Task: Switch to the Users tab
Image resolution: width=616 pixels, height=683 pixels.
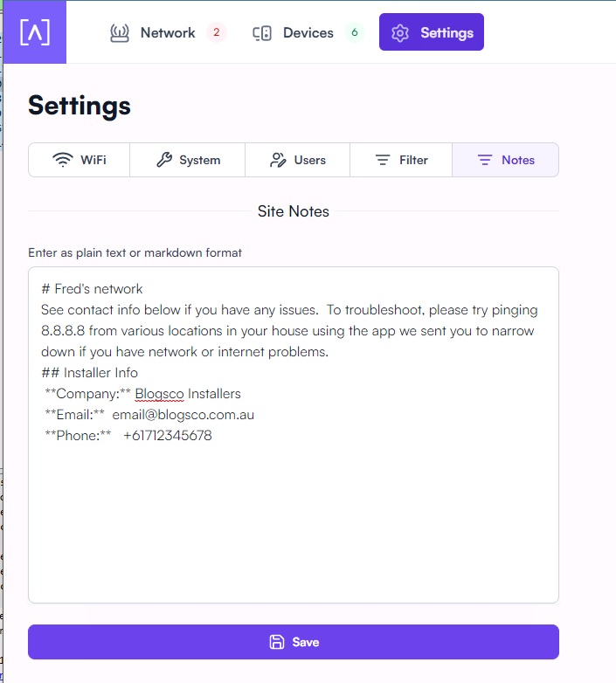Action: (298, 160)
